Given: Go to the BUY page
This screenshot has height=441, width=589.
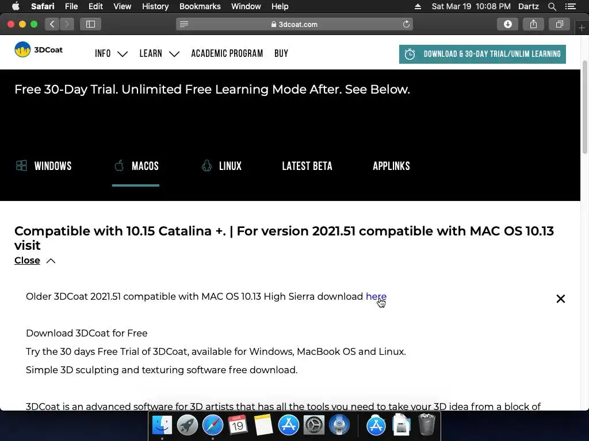Looking at the screenshot, I should tap(281, 53).
